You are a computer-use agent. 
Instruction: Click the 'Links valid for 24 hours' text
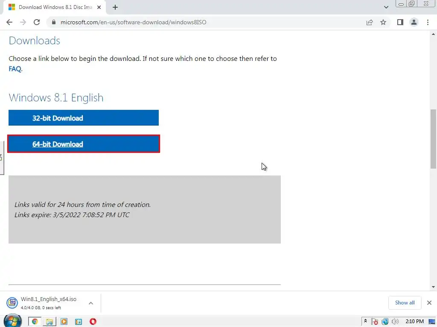click(x=82, y=205)
